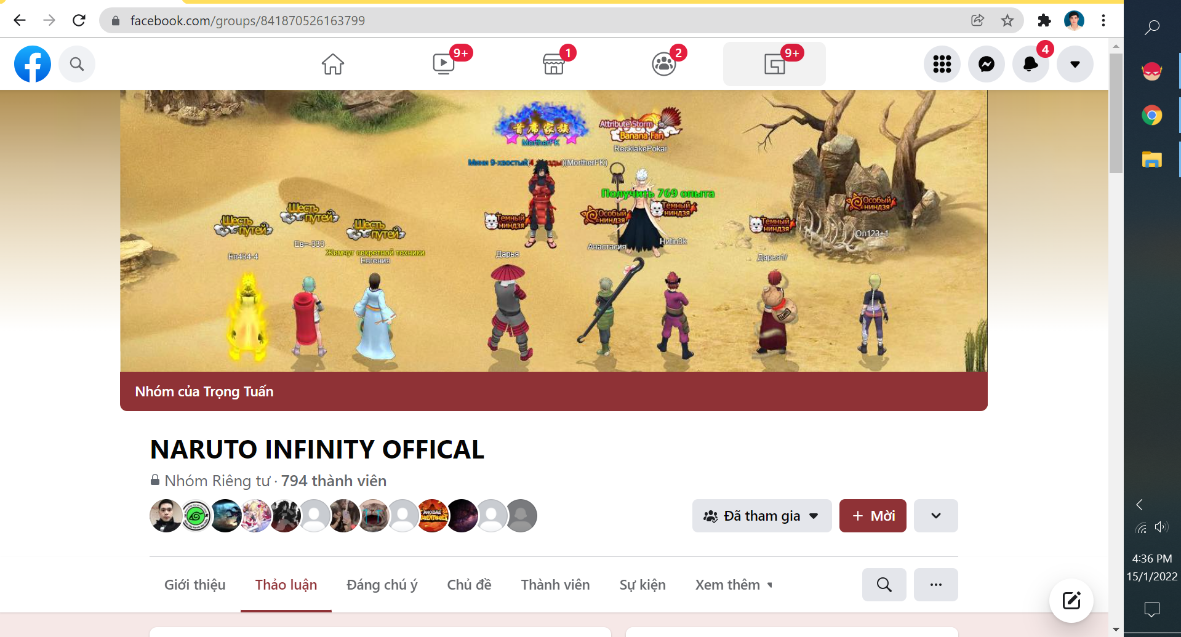
Task: Bookmark this page with star
Action: pos(1007,20)
